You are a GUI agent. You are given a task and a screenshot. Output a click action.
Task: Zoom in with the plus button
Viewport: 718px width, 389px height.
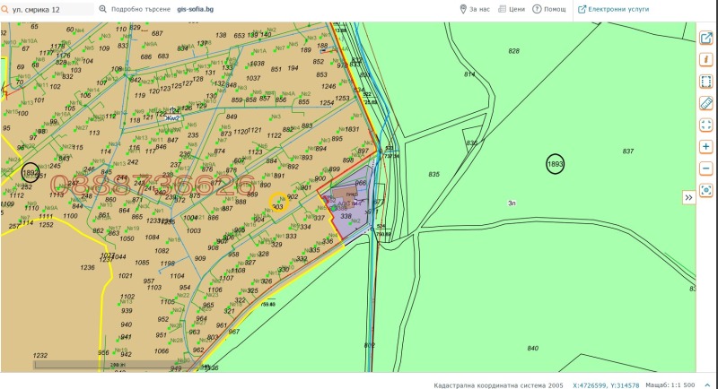click(x=705, y=146)
